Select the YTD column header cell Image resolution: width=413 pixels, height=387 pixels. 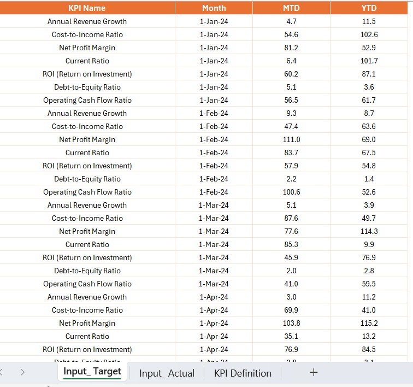tap(369, 8)
